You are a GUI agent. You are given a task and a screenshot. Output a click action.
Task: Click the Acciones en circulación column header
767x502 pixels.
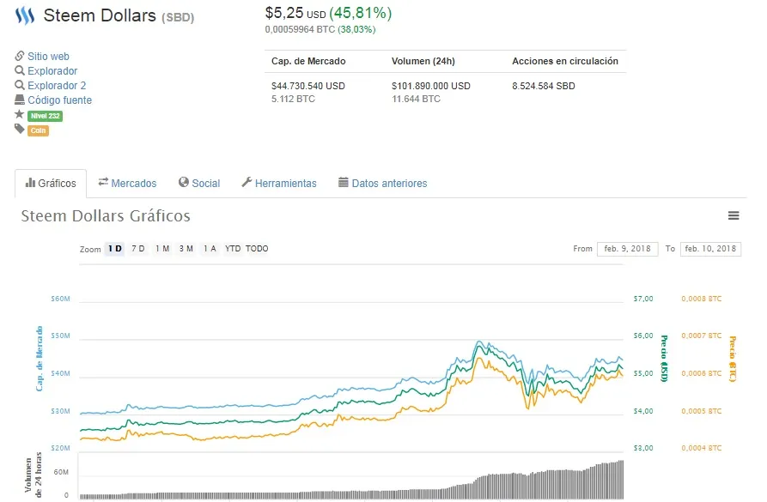[565, 61]
